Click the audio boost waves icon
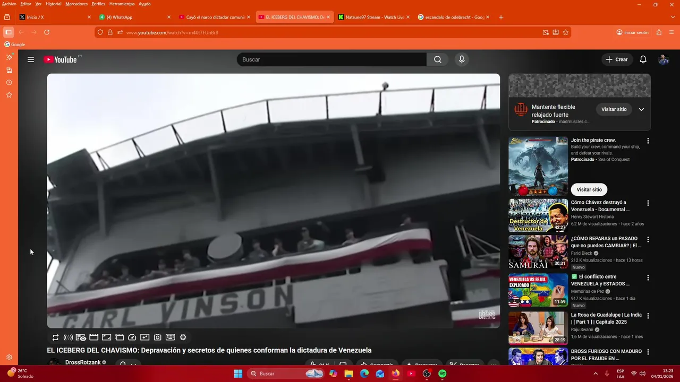680x382 pixels. [x=68, y=337]
